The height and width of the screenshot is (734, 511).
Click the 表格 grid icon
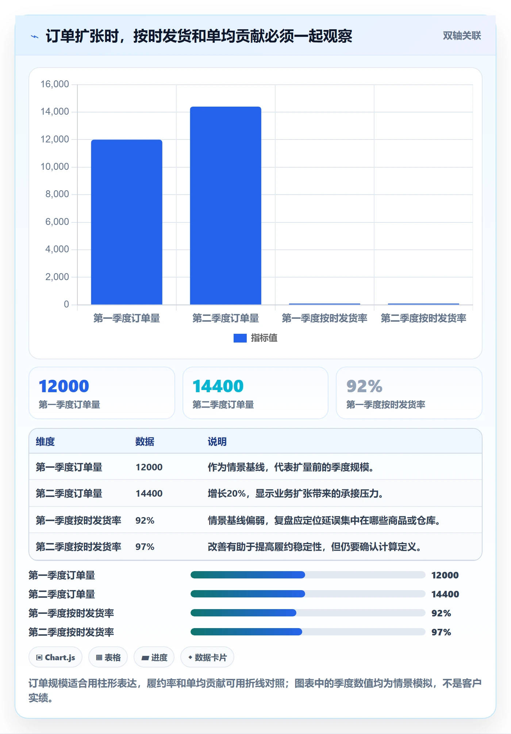99,658
